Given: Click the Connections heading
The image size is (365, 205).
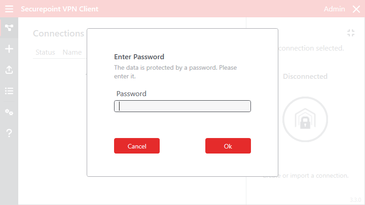Looking at the screenshot, I should click(58, 34).
